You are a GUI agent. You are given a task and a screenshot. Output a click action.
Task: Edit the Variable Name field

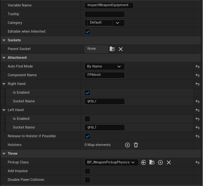(109, 5)
